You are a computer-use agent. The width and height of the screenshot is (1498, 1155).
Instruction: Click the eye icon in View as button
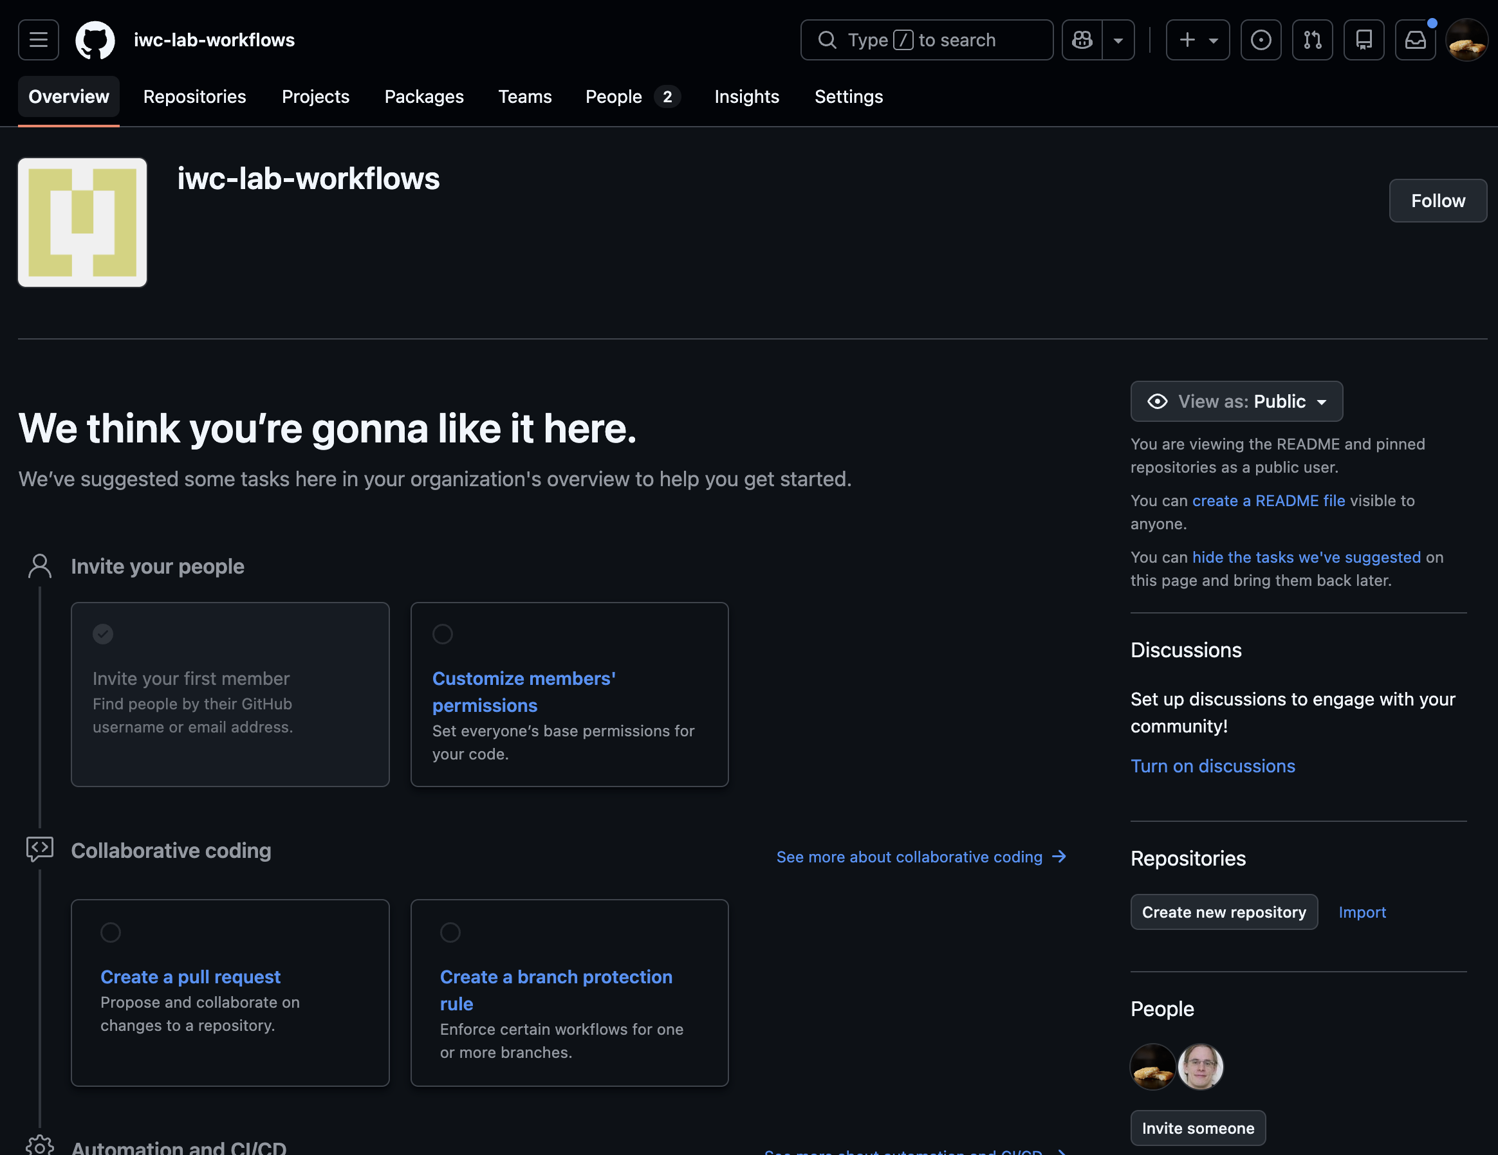click(x=1157, y=402)
